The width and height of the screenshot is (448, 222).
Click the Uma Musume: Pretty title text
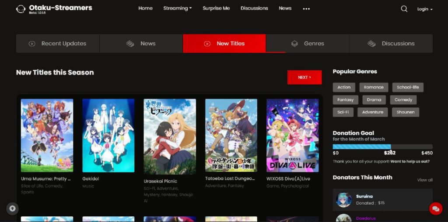tap(45, 179)
